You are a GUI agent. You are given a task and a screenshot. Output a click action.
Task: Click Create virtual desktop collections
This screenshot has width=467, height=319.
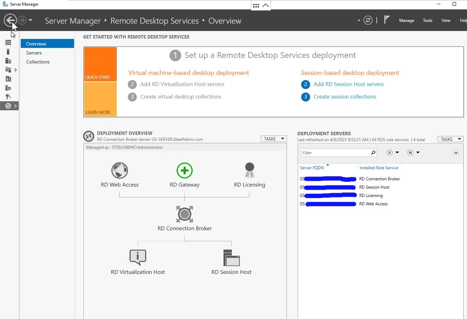coord(181,97)
